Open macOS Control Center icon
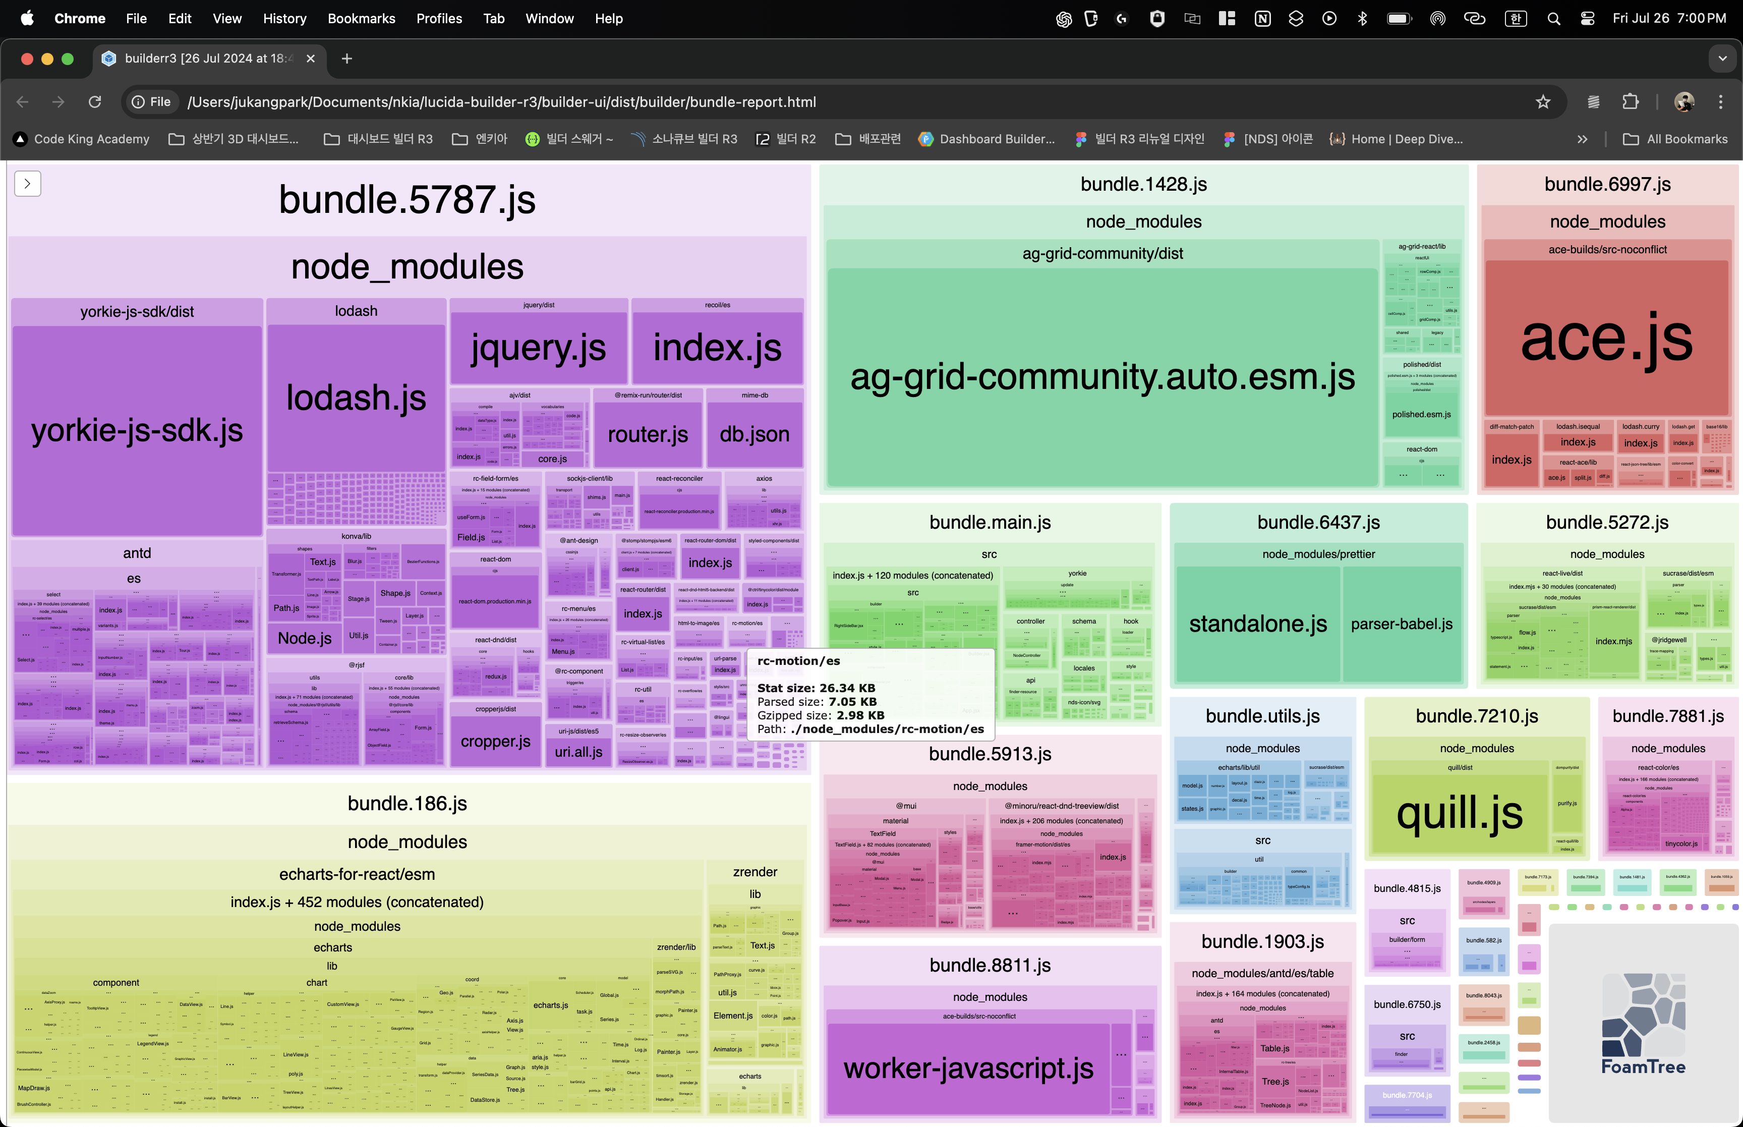1743x1127 pixels. 1587,18
